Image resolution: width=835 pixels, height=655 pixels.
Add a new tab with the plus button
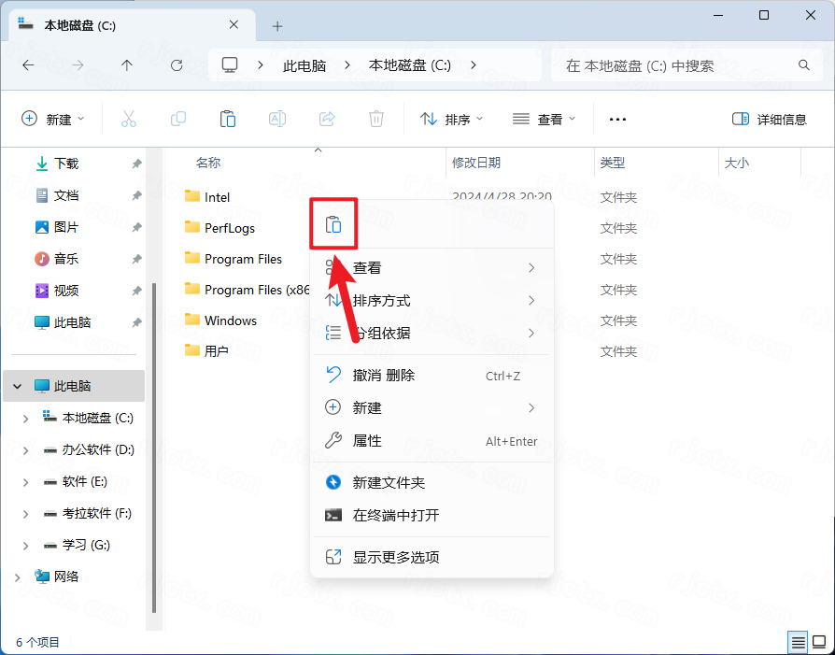(x=277, y=26)
